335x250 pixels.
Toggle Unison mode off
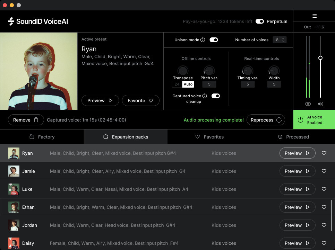[214, 40]
